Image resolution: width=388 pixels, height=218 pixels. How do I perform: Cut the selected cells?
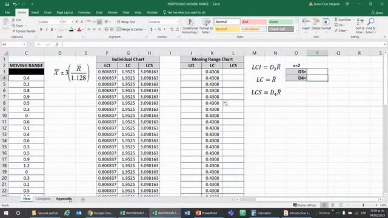(16, 20)
